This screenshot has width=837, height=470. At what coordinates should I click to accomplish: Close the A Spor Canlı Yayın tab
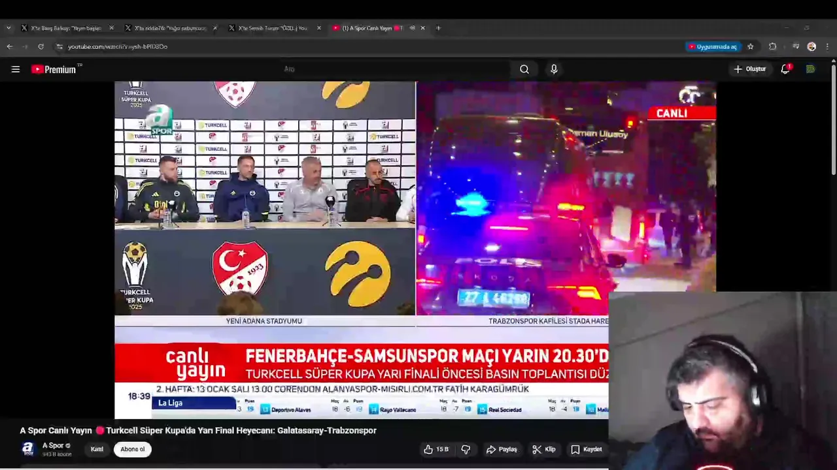click(x=422, y=28)
